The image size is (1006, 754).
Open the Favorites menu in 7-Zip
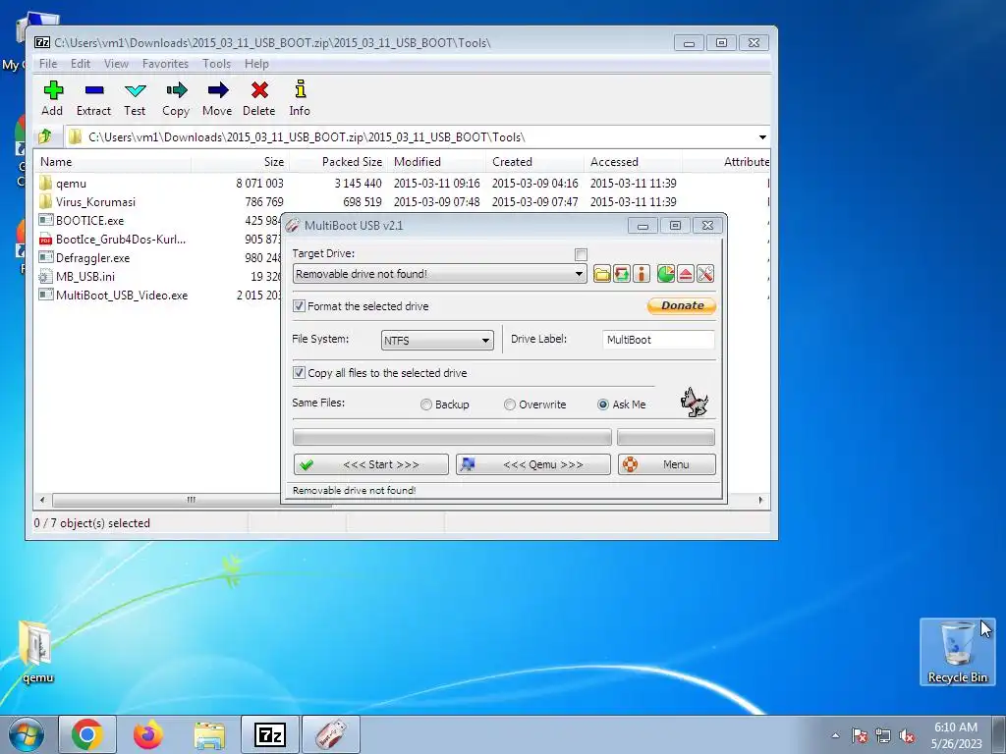165,64
